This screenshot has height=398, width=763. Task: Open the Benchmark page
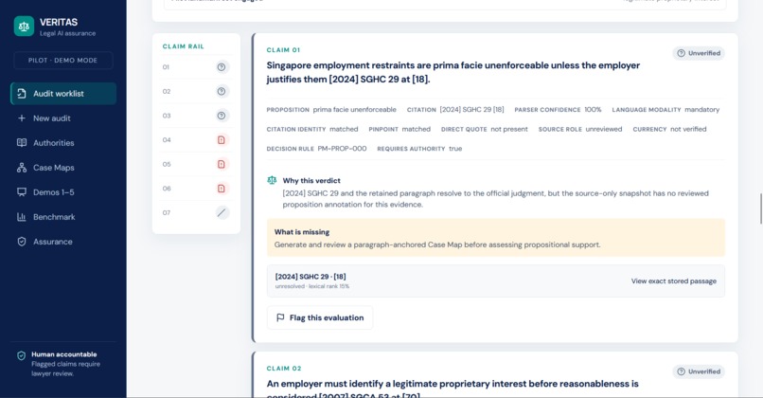coord(63,217)
